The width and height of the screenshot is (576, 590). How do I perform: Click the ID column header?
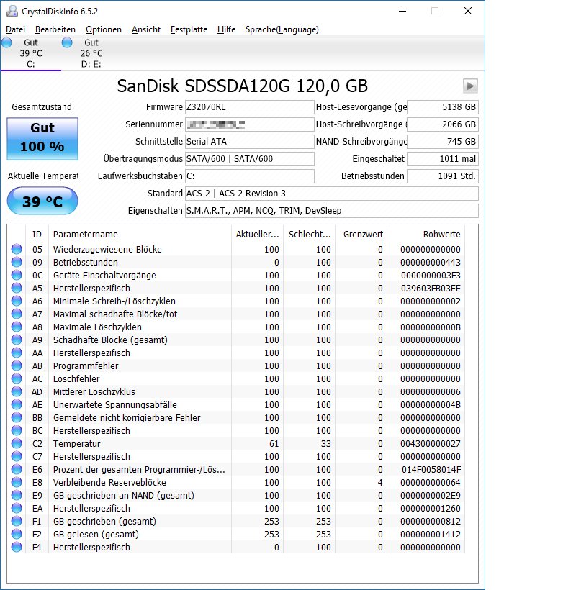[x=37, y=234]
